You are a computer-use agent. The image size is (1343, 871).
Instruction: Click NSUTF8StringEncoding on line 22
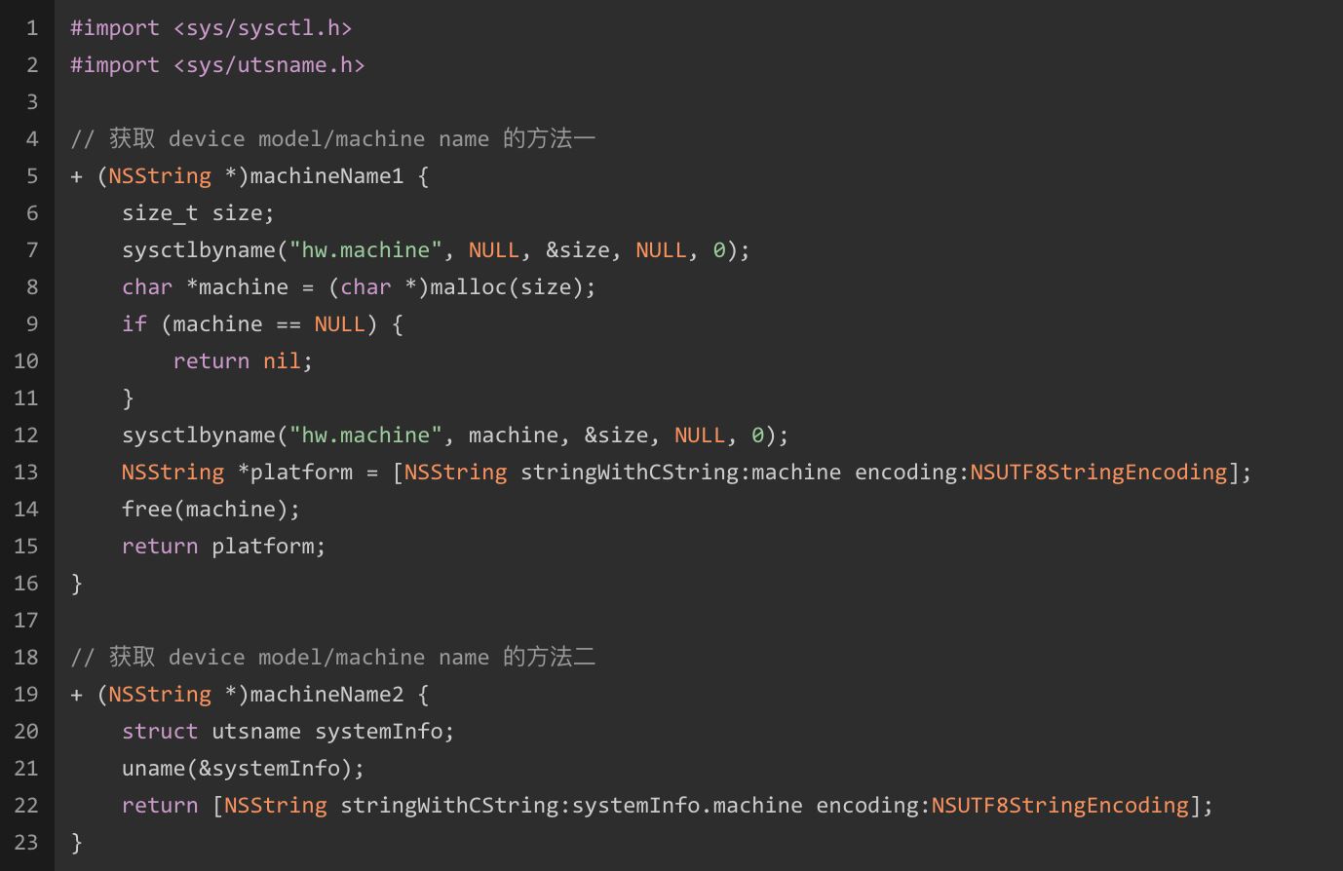click(1059, 806)
